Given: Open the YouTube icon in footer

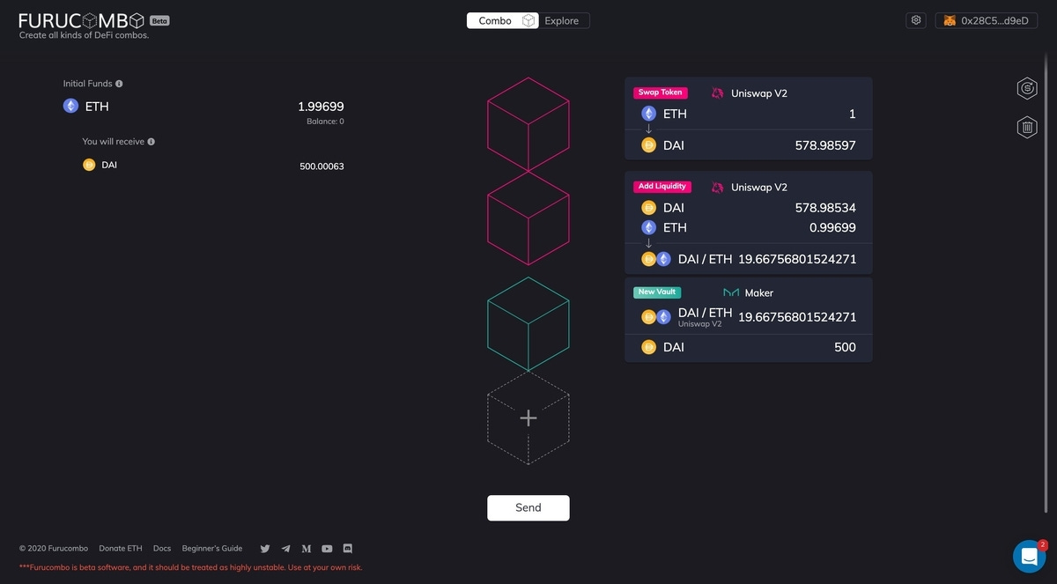Looking at the screenshot, I should (327, 549).
